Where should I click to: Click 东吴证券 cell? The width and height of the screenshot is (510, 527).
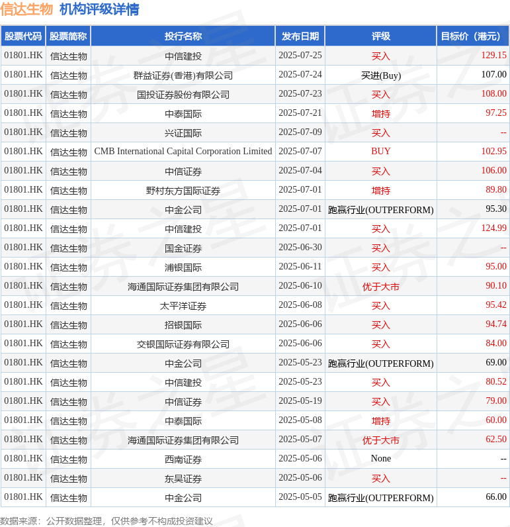pos(183,478)
